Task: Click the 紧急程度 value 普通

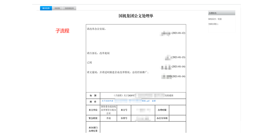Action: click(x=108, y=118)
